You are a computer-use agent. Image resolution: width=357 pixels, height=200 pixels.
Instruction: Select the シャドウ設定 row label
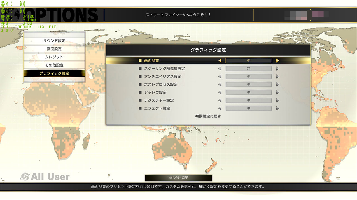click(x=155, y=92)
